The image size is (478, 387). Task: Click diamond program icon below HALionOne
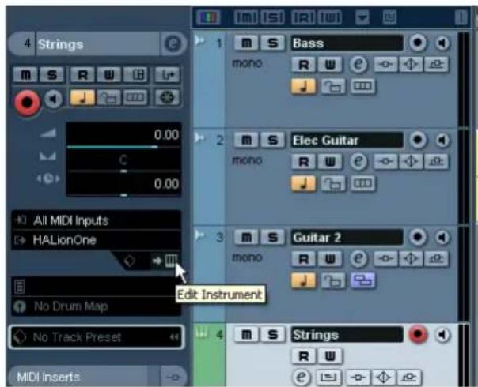click(x=129, y=261)
